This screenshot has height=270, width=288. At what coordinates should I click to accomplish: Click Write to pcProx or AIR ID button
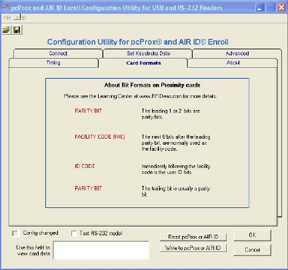pos(193,248)
